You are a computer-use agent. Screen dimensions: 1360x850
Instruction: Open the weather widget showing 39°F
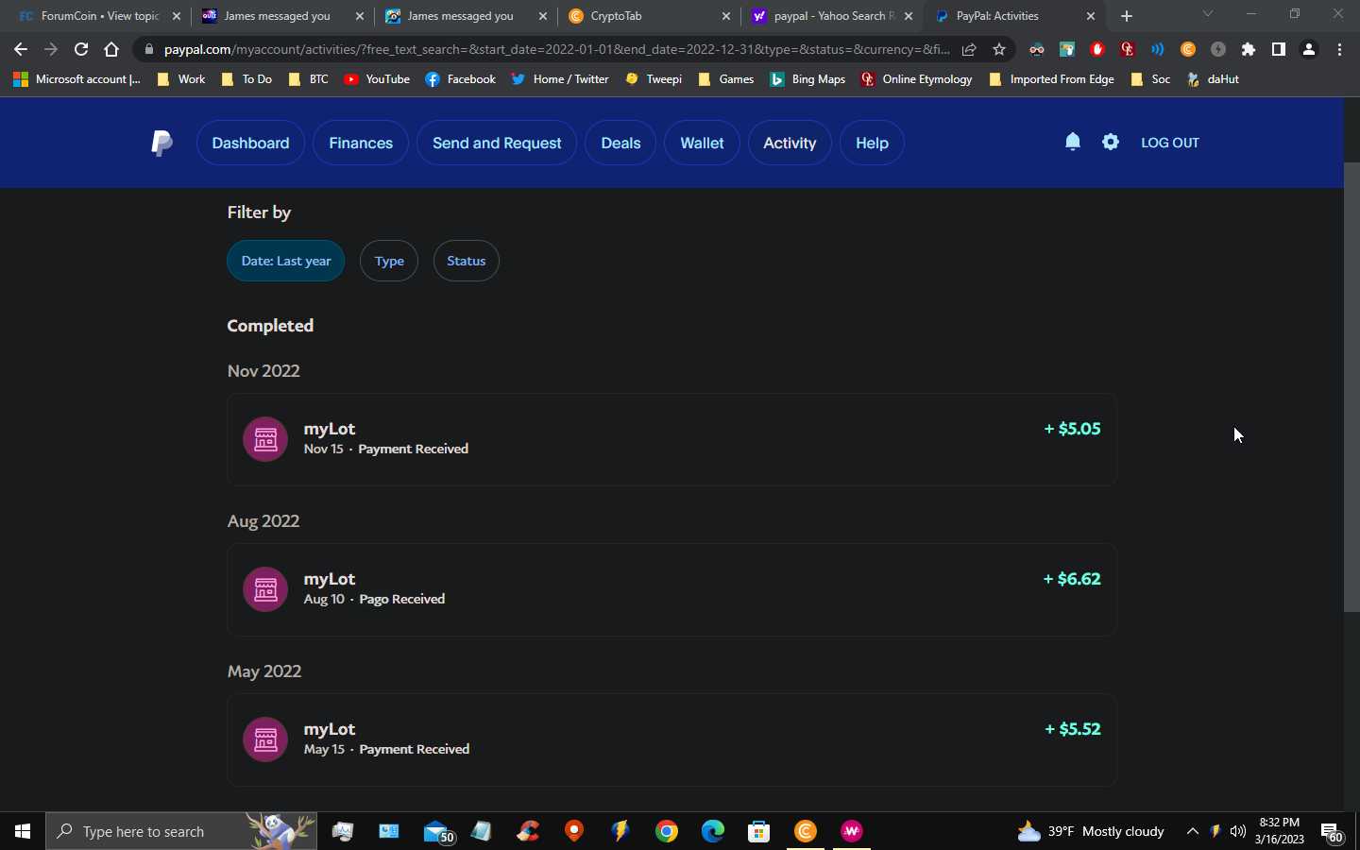1091,831
